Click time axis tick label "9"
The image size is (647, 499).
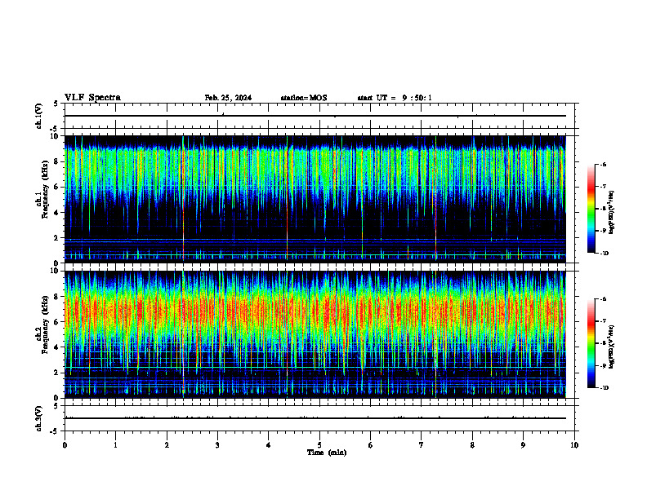(523, 445)
